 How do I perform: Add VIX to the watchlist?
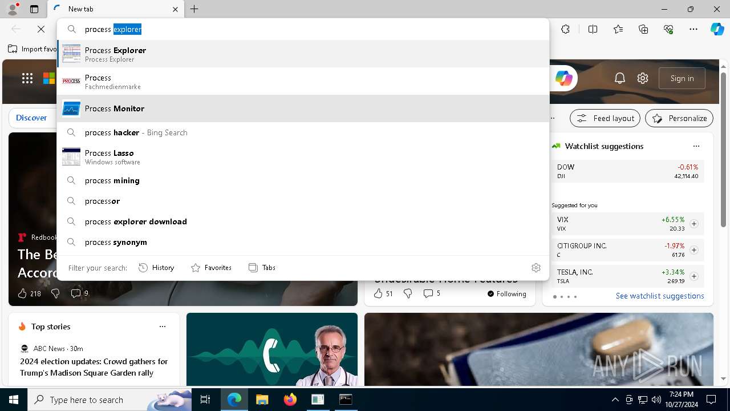pos(694,224)
